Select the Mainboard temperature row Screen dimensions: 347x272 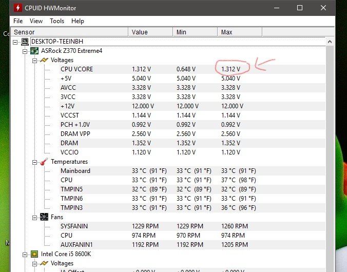(x=192, y=171)
